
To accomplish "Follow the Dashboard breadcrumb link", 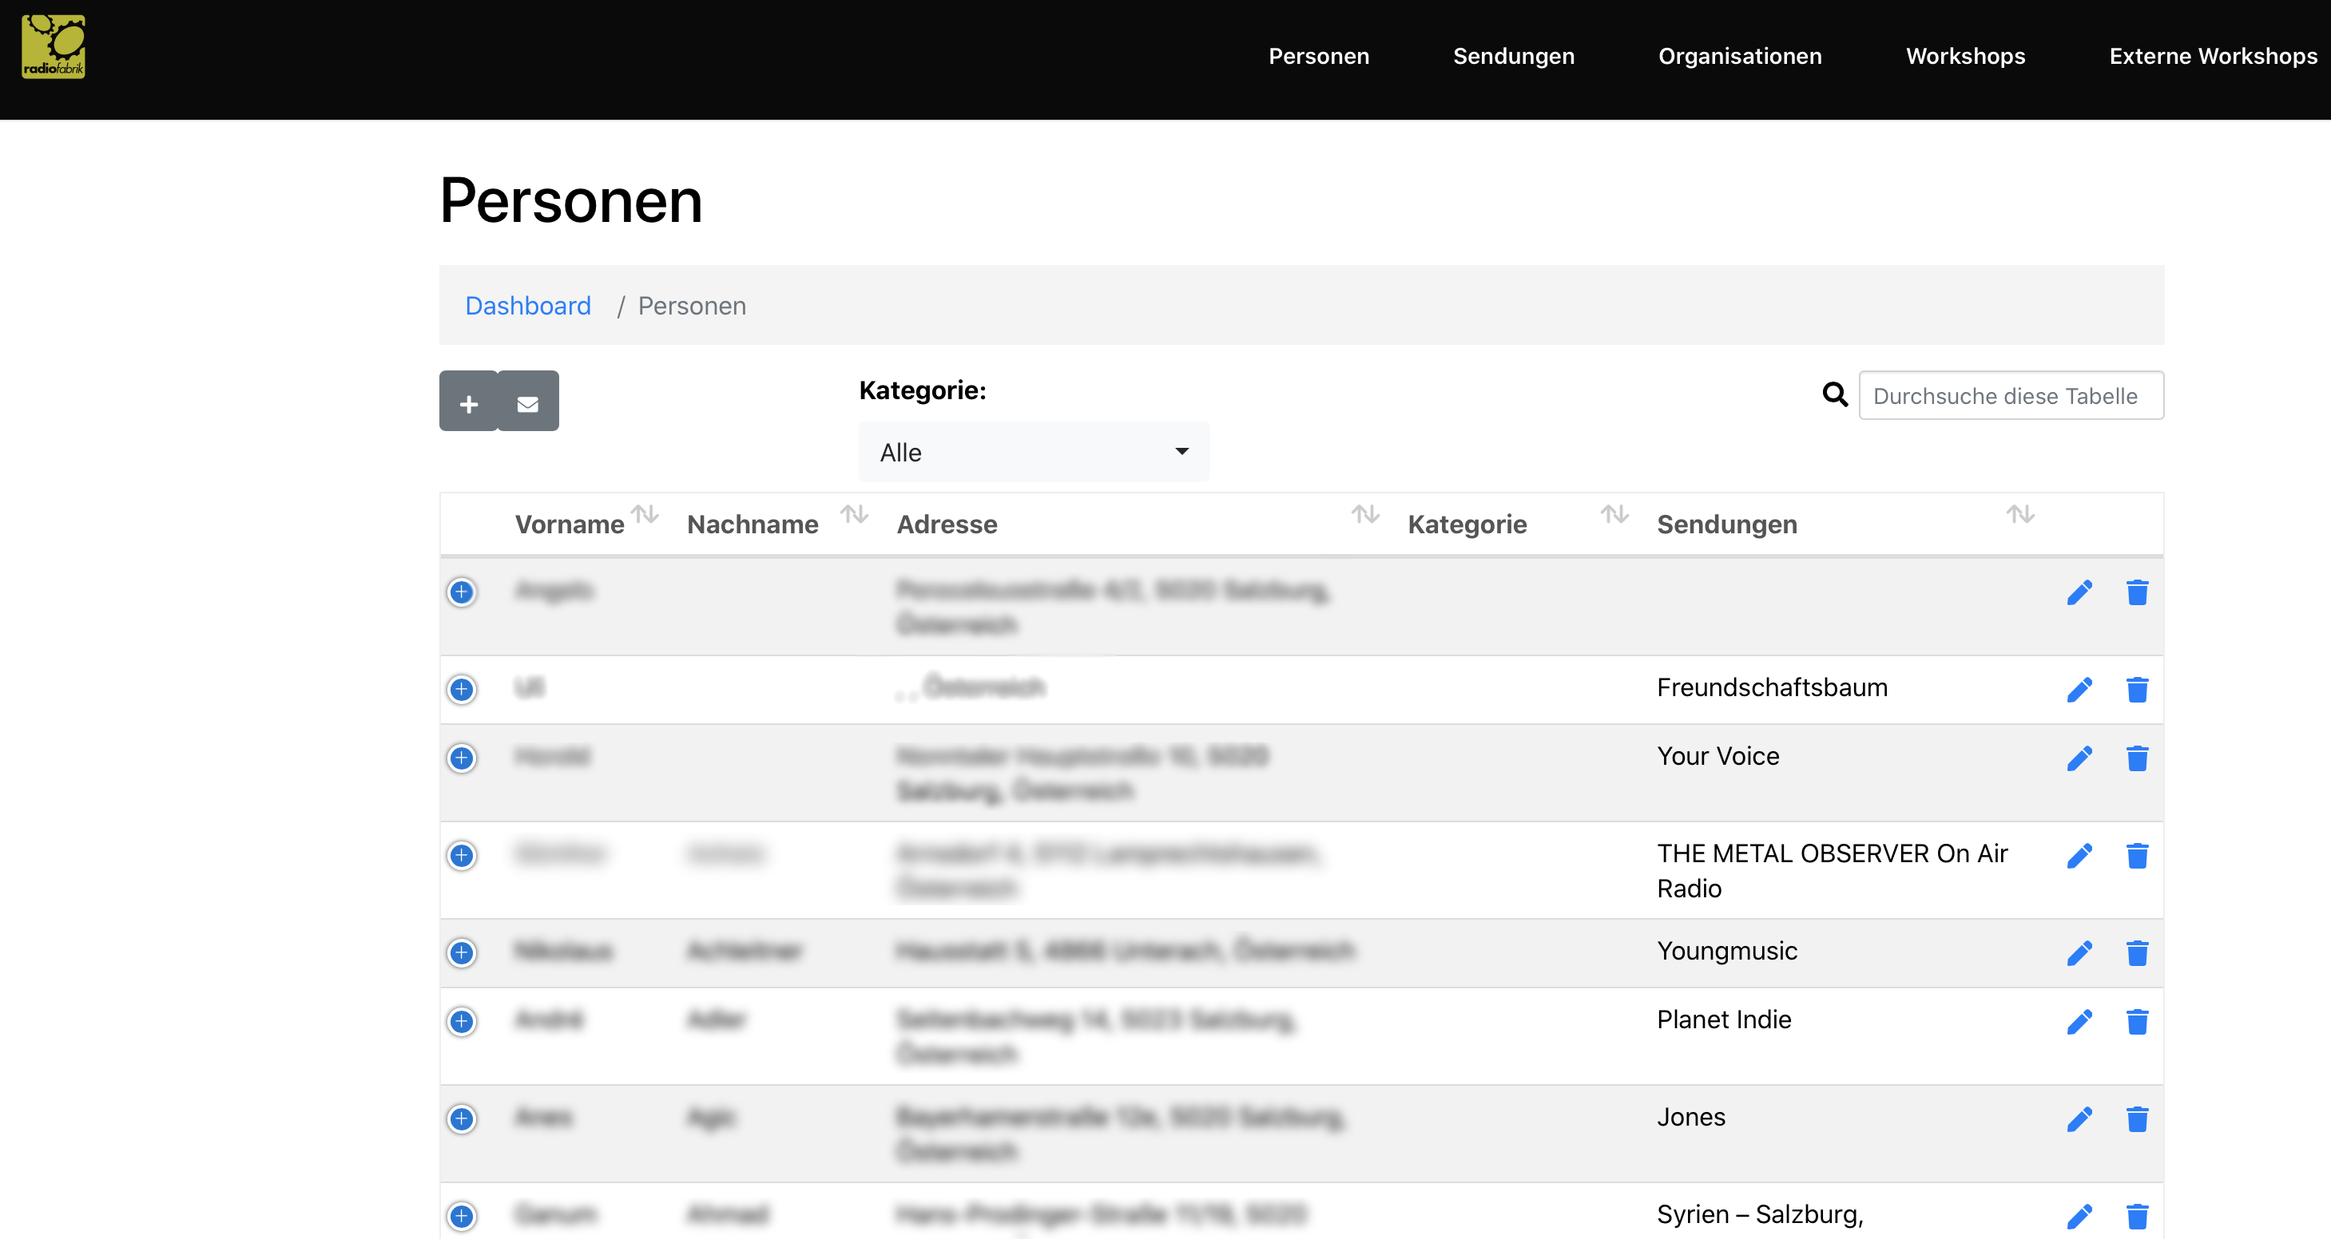I will tap(527, 306).
